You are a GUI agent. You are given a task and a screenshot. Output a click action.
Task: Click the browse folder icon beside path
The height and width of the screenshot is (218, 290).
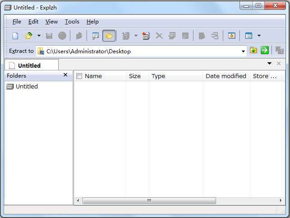coord(253,51)
